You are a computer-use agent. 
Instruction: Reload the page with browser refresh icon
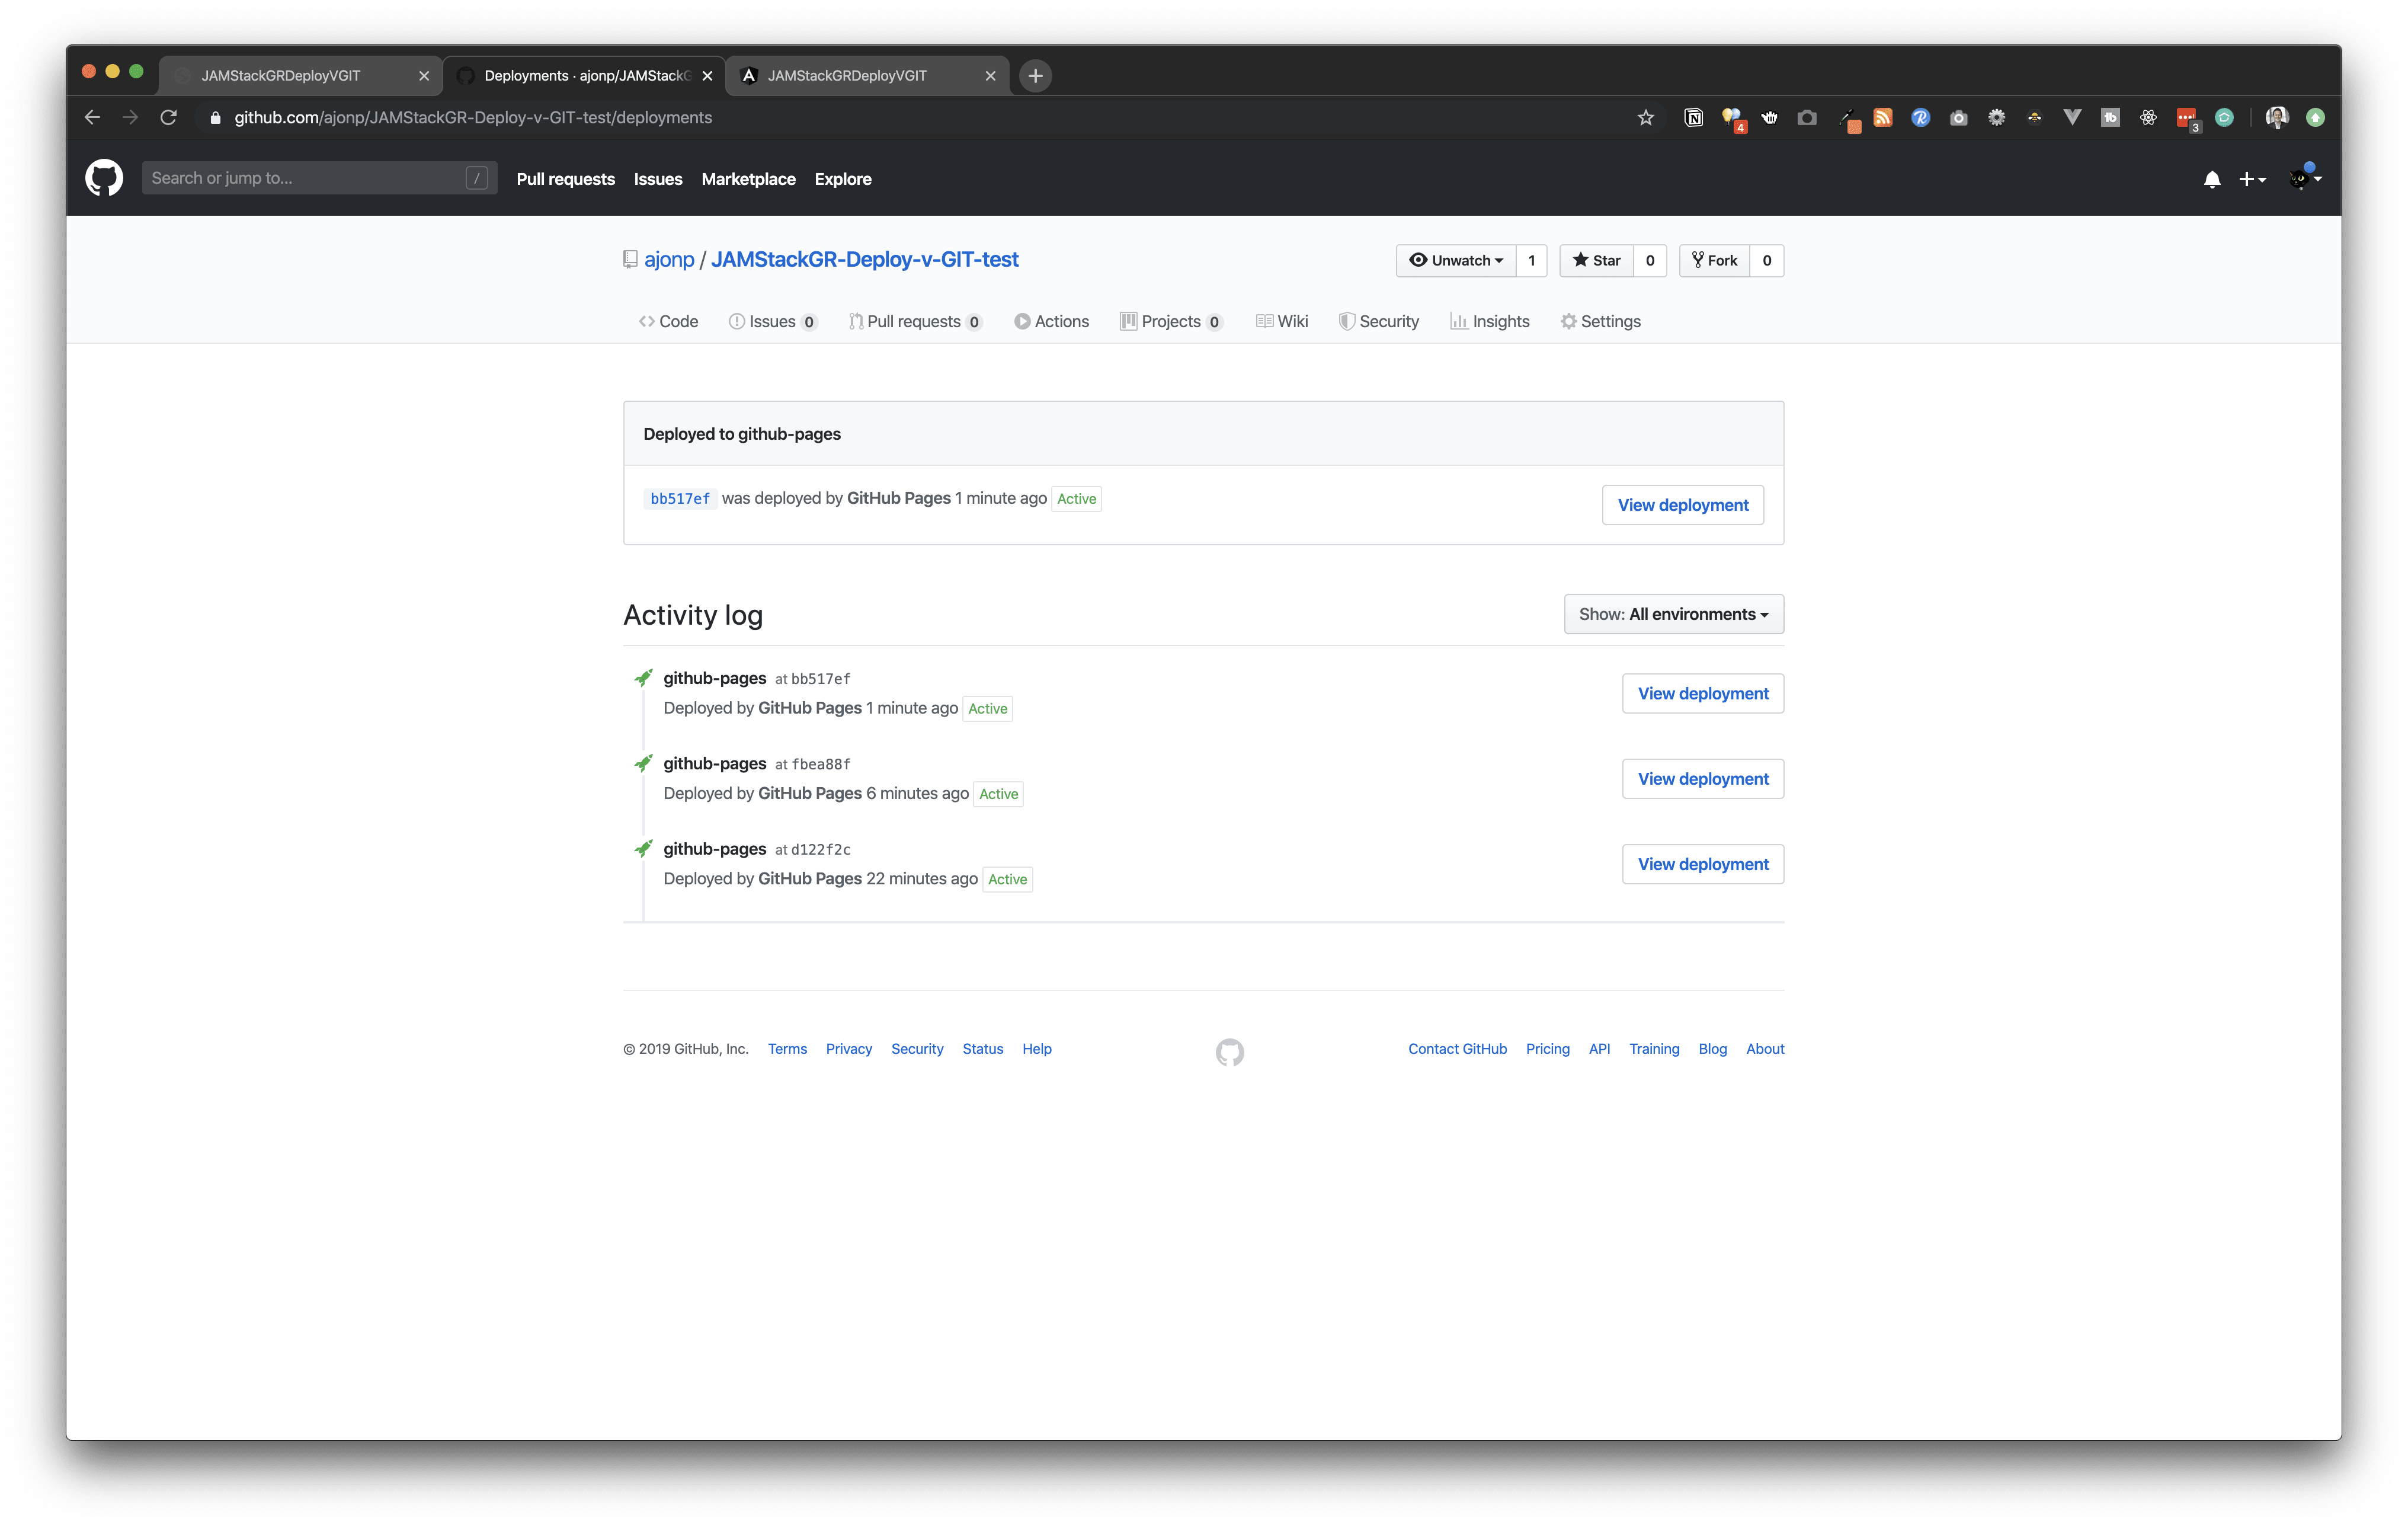point(168,117)
